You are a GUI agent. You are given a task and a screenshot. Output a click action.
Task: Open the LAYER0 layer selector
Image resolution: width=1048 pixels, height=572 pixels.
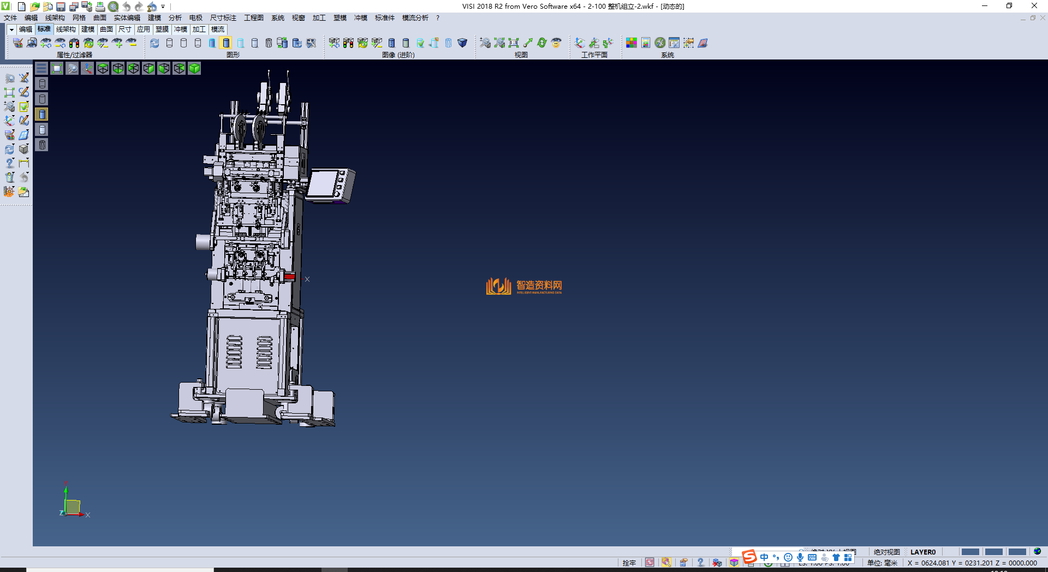(923, 552)
